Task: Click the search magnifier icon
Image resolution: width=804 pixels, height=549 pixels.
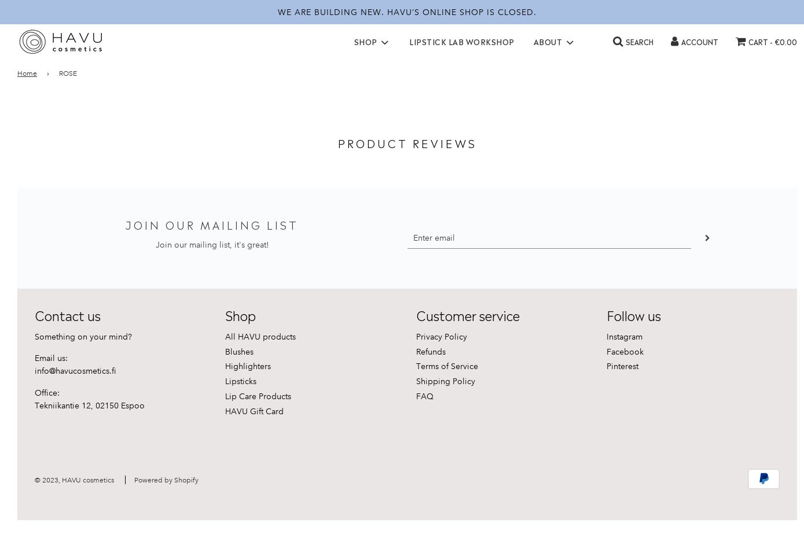Action: point(618,42)
